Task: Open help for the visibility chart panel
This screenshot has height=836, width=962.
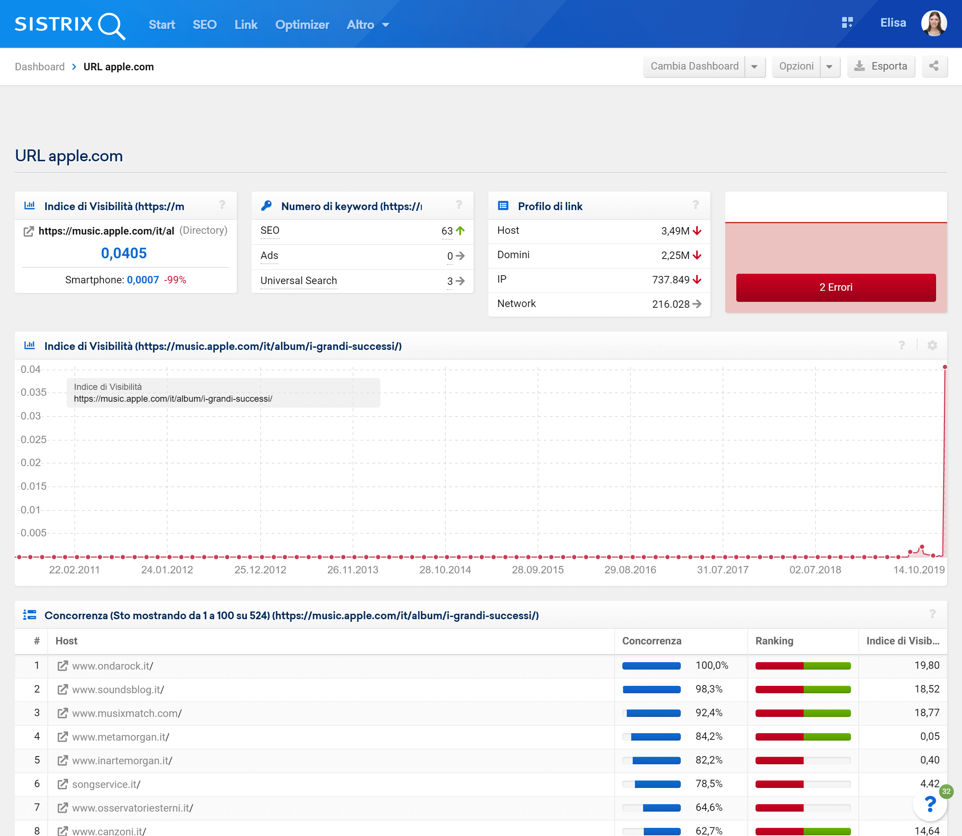Action: [902, 345]
